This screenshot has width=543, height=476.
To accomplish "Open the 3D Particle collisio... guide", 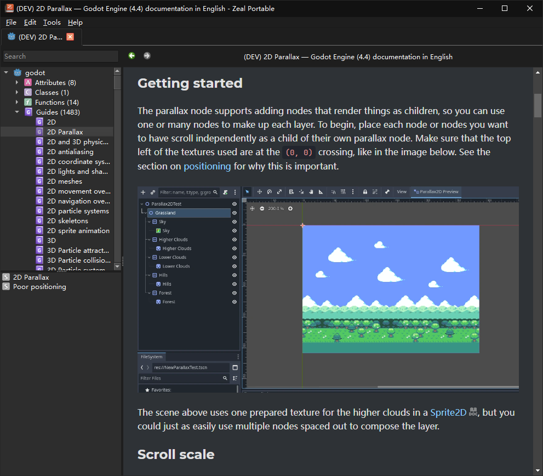I will (78, 260).
